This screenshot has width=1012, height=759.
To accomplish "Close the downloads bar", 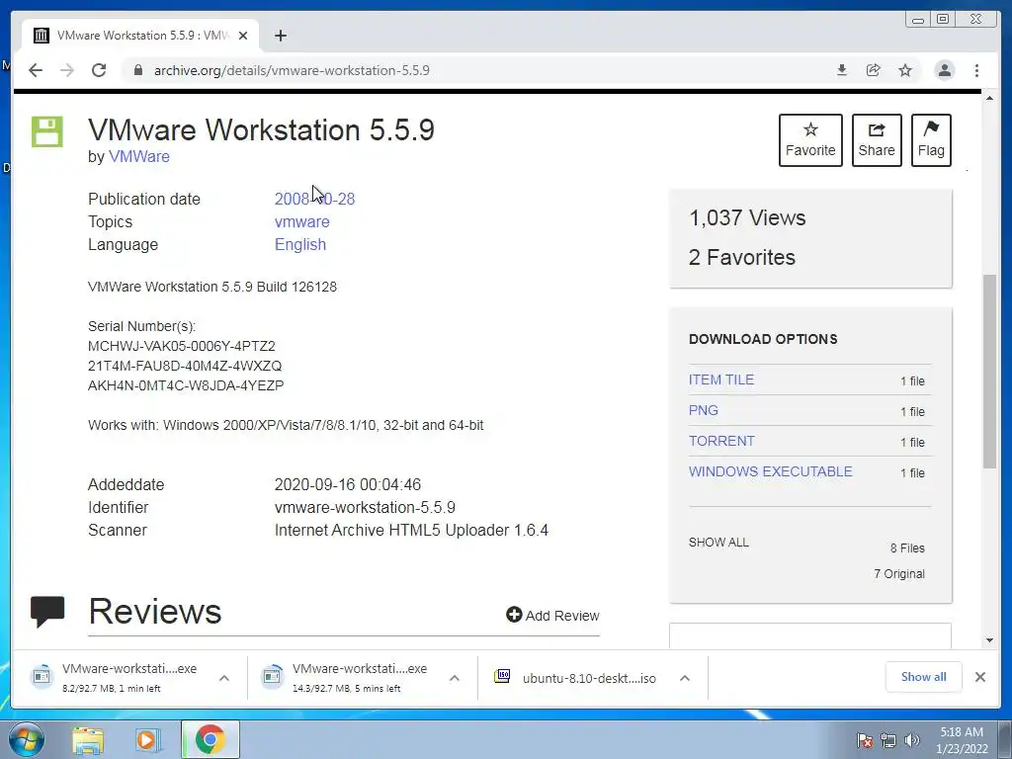I will [x=979, y=676].
